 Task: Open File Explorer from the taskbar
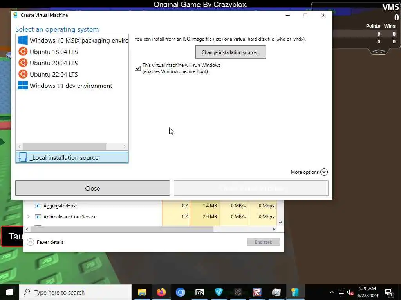pos(142,292)
